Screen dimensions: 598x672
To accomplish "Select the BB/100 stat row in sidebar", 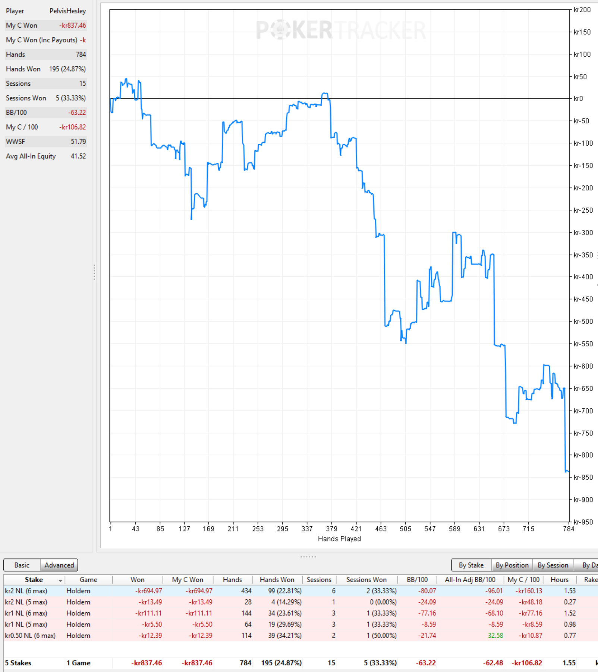I will point(46,112).
